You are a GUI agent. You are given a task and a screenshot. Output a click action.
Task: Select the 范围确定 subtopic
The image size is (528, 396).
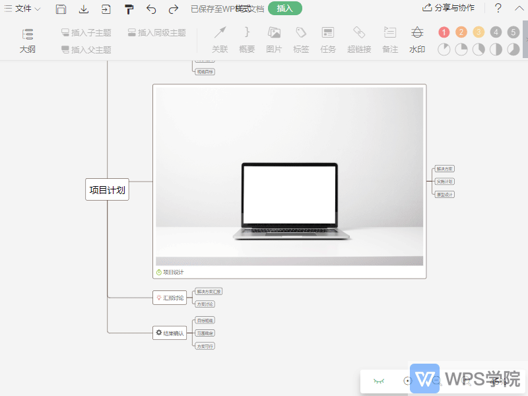tap(205, 333)
